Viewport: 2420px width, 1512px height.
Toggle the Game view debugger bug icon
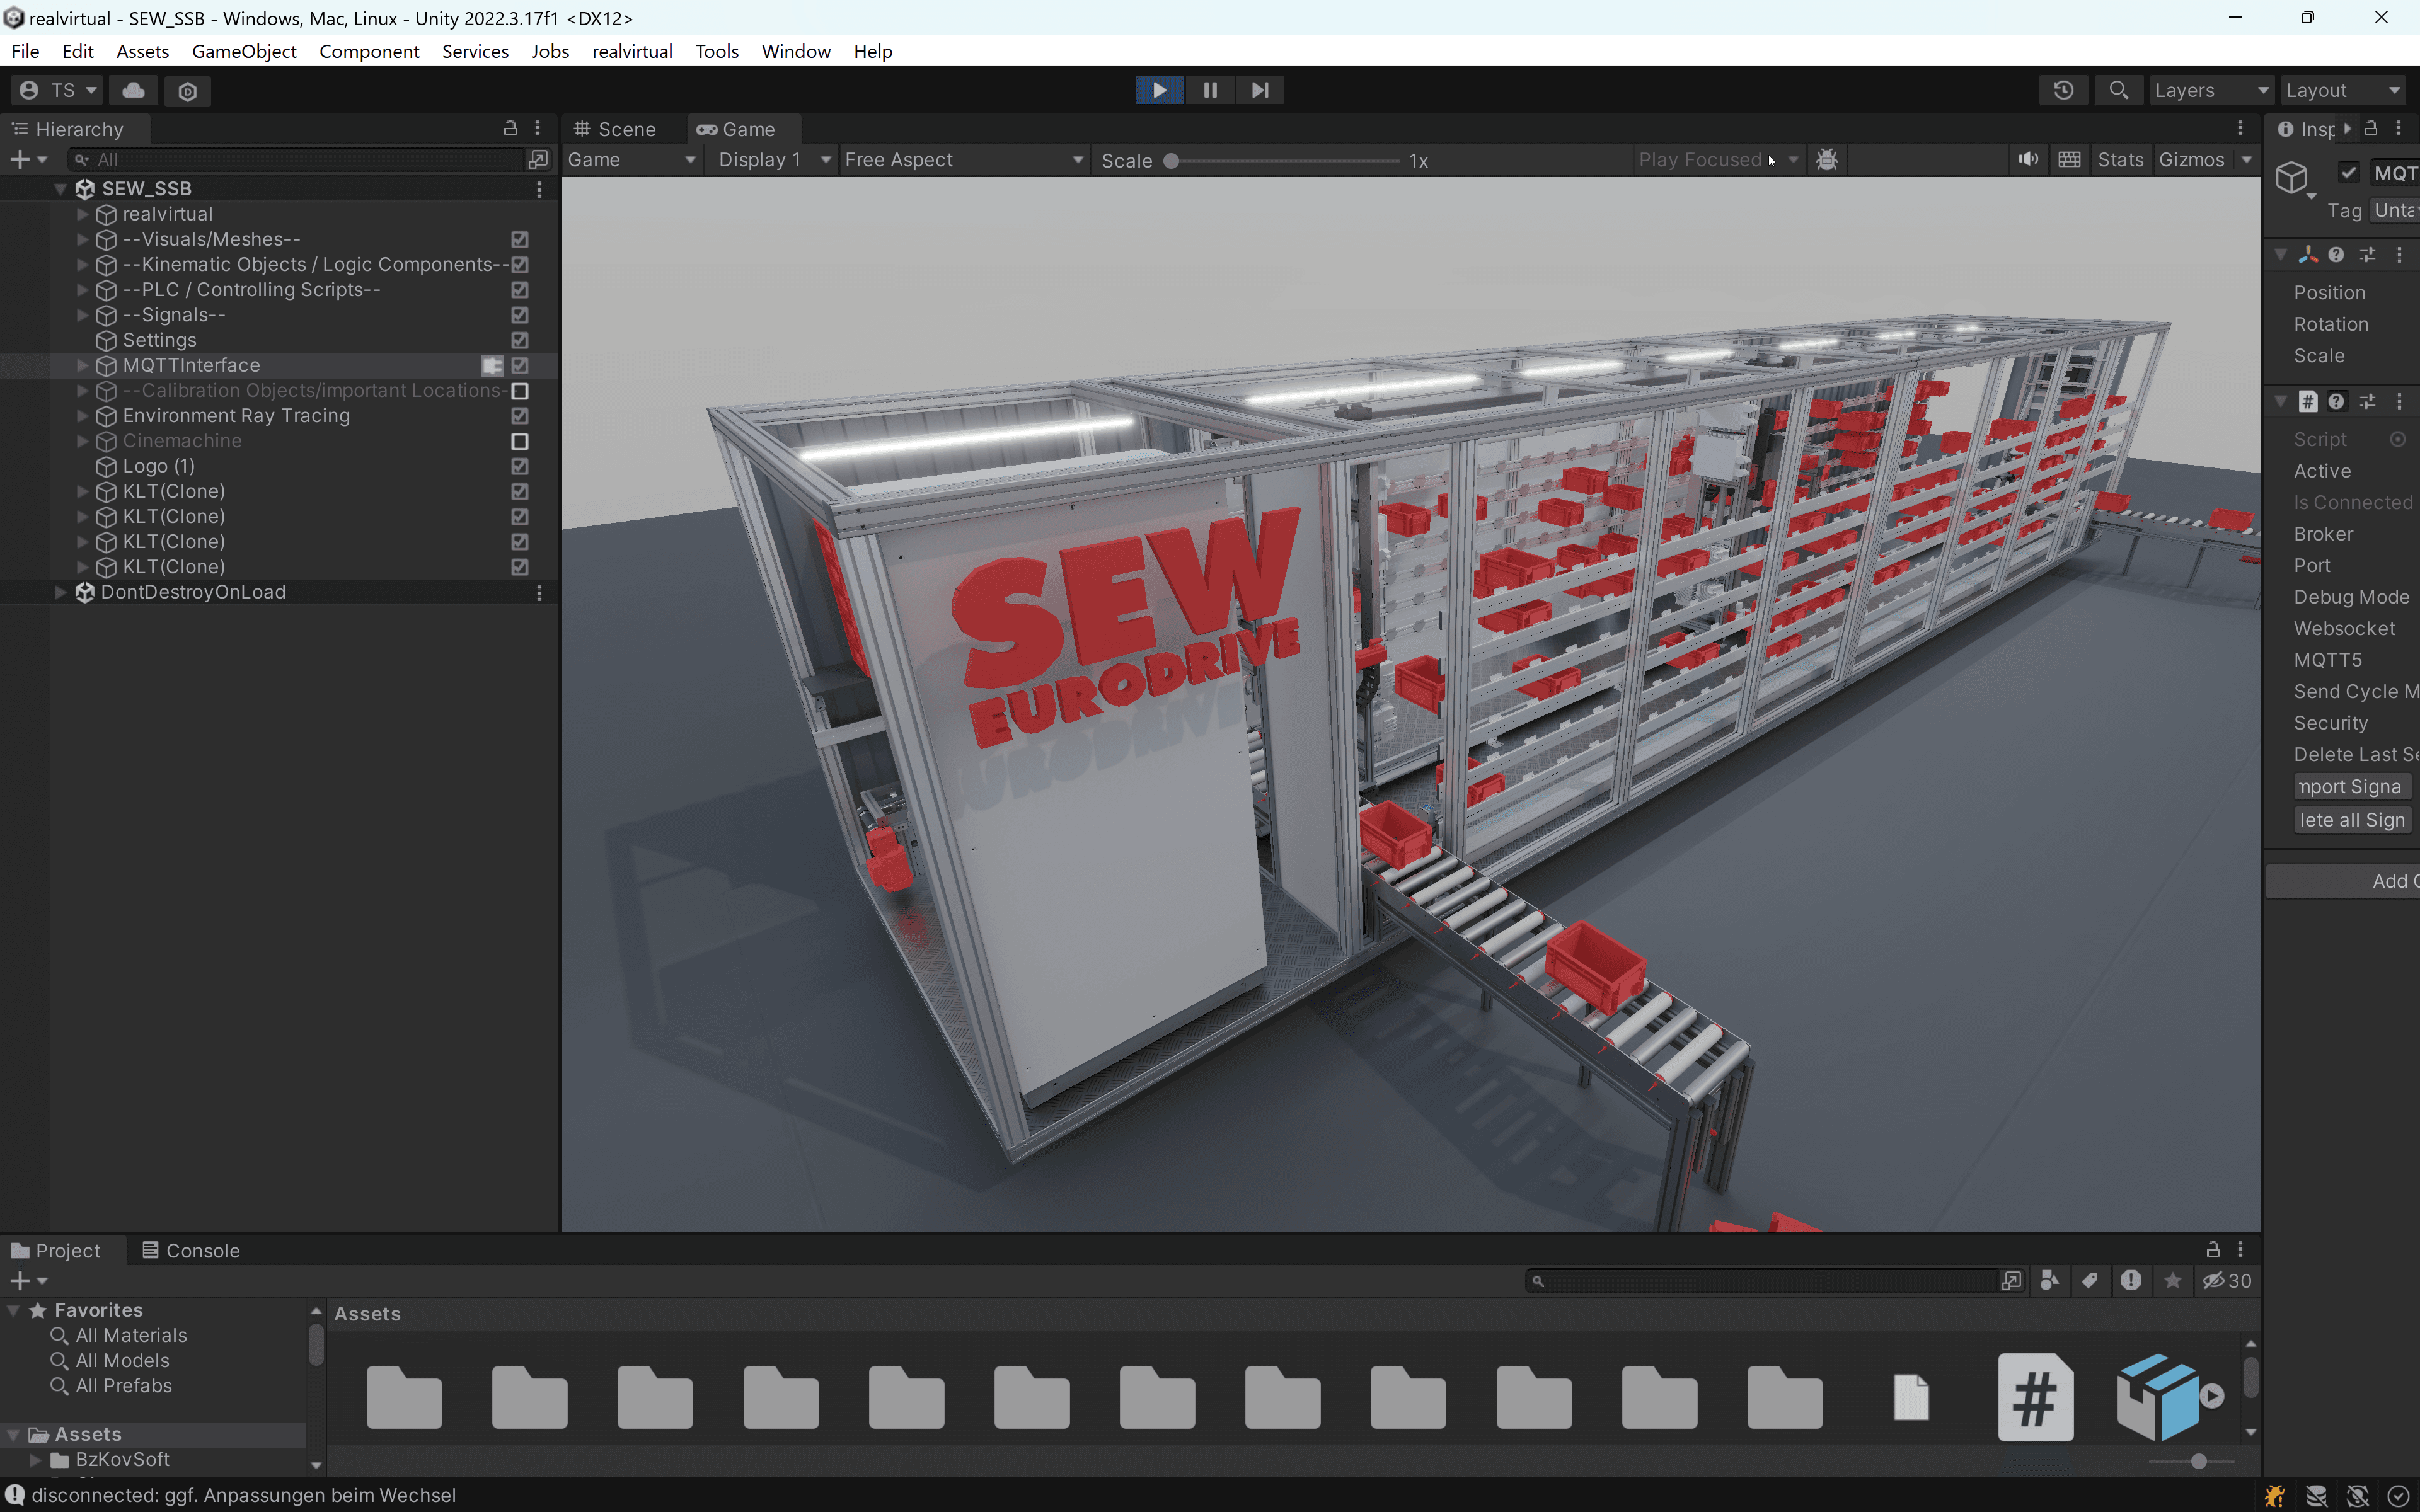click(x=1827, y=160)
